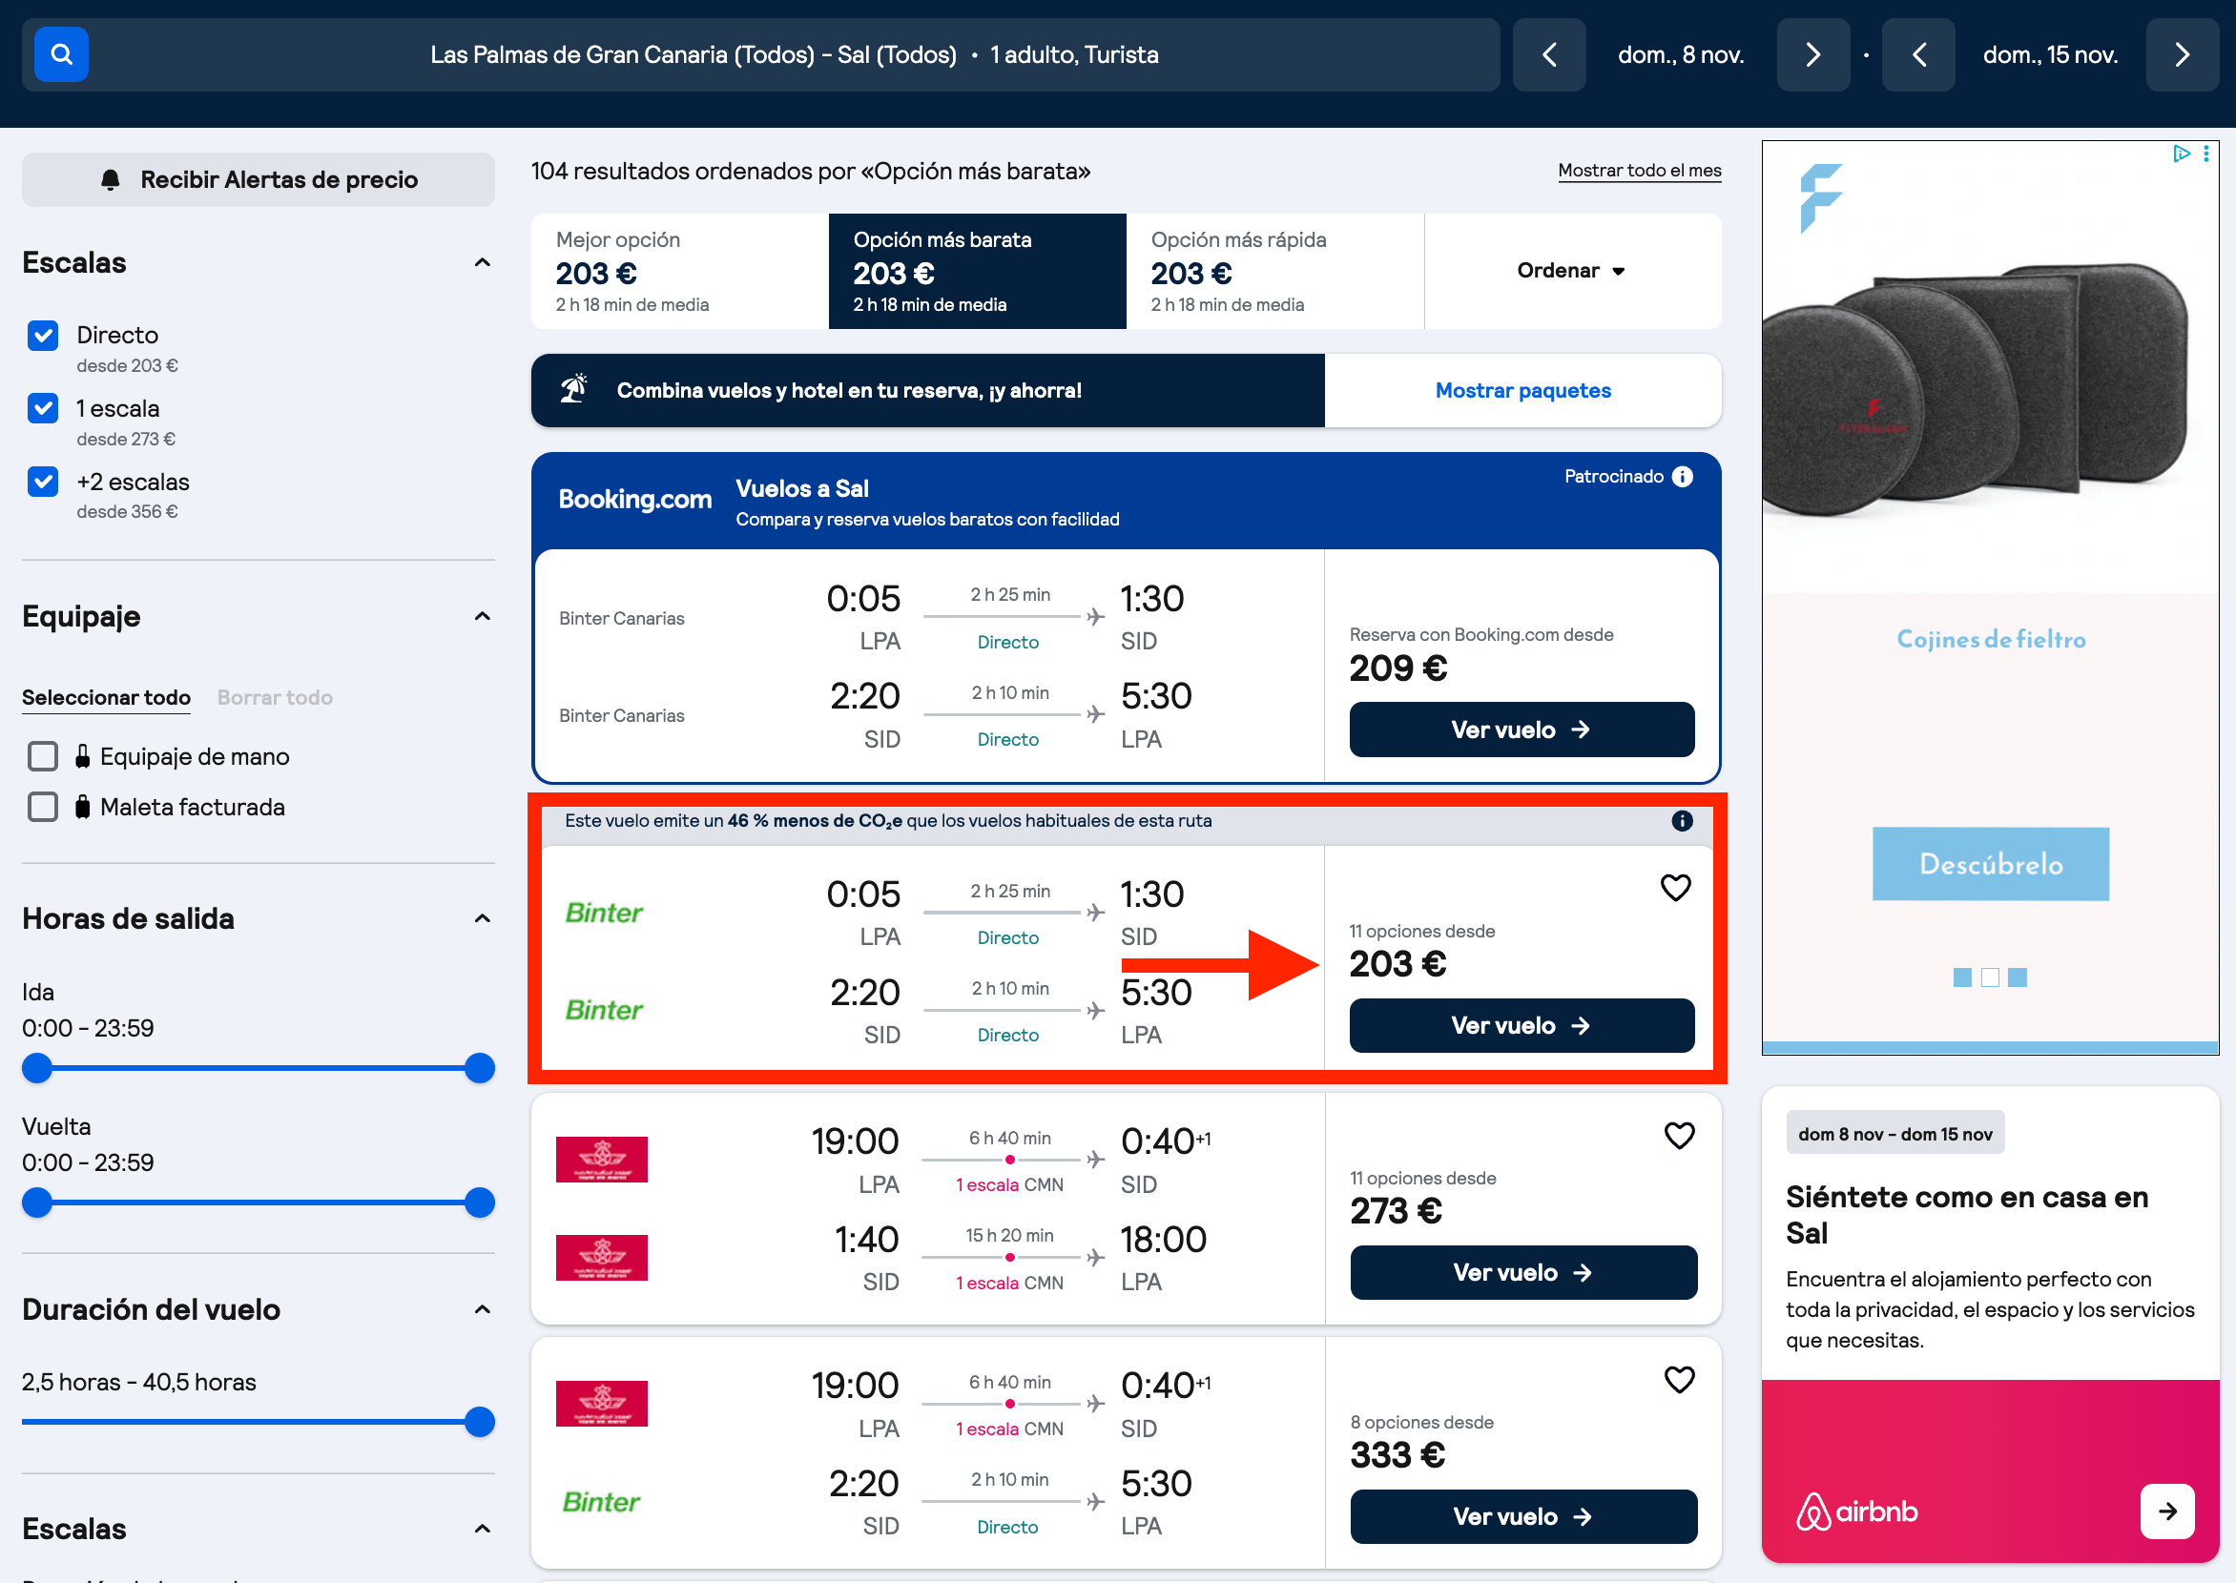2236x1583 pixels.
Task: Click Ida slider left handle
Action: [x=37, y=1068]
